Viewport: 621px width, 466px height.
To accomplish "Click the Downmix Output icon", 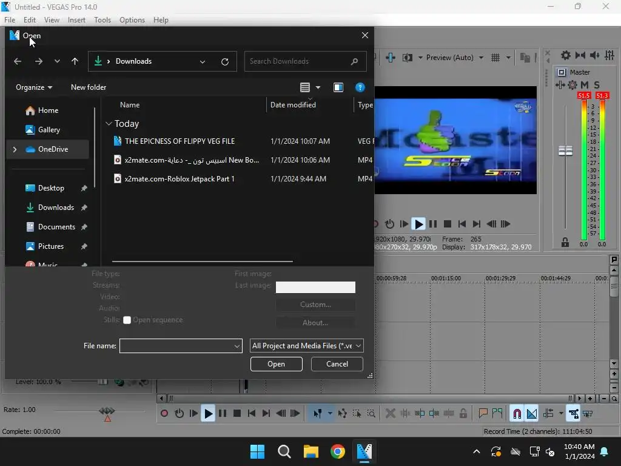I will pos(580,55).
